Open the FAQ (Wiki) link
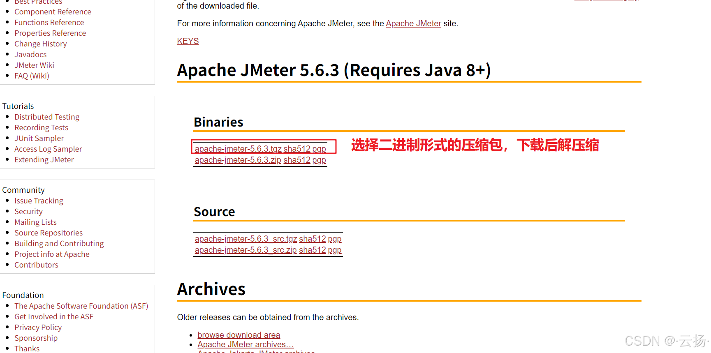Image resolution: width=711 pixels, height=353 pixels. point(32,76)
